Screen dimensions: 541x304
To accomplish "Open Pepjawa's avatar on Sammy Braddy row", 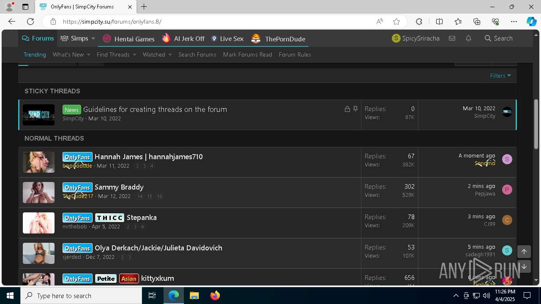I will coord(507,190).
